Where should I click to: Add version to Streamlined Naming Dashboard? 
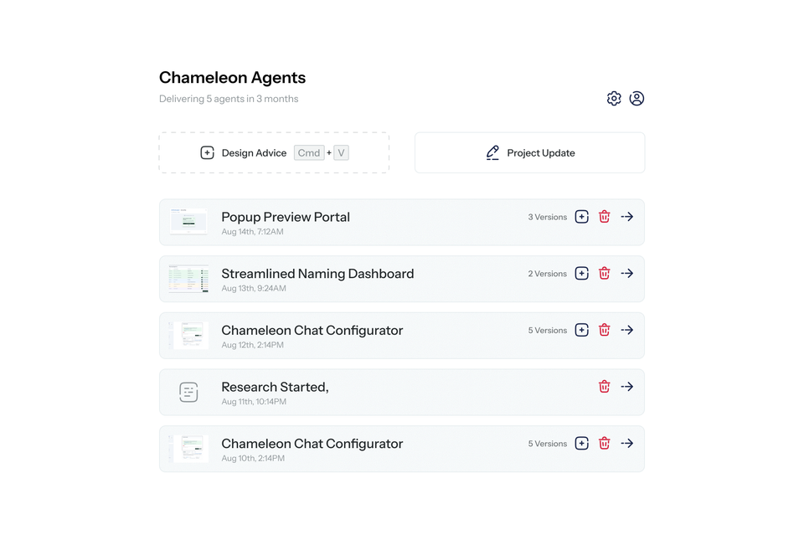[x=581, y=273]
